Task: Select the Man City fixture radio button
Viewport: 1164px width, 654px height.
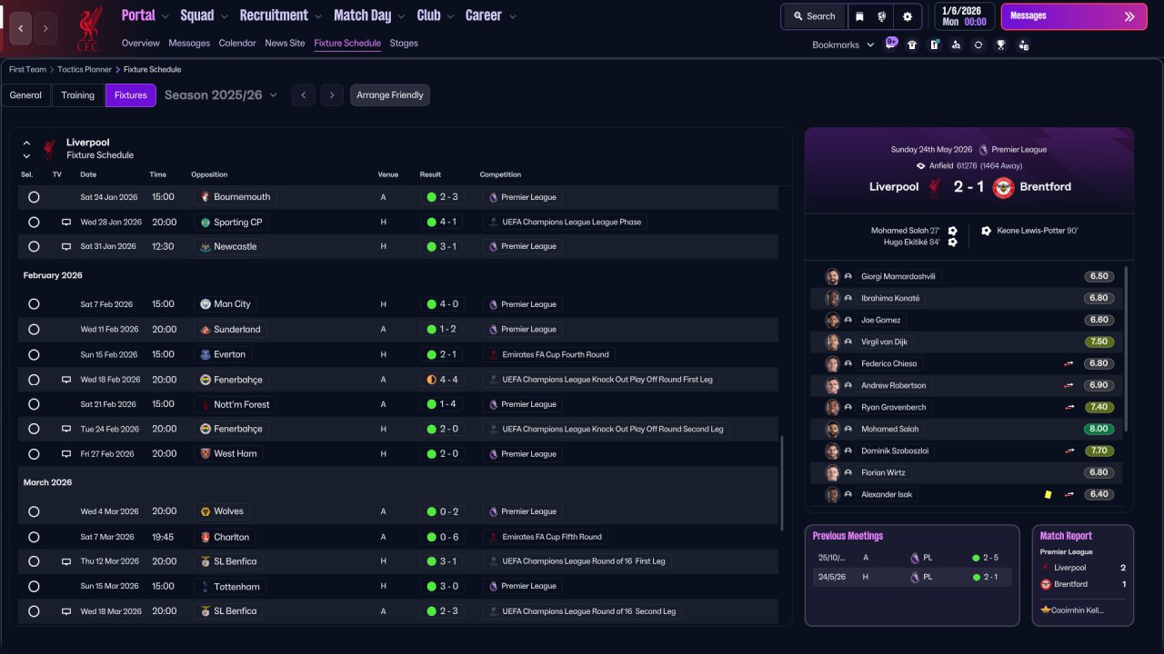Action: click(34, 304)
